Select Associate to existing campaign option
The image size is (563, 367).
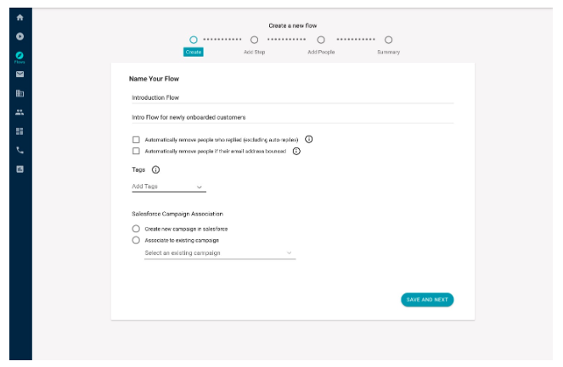coord(136,240)
